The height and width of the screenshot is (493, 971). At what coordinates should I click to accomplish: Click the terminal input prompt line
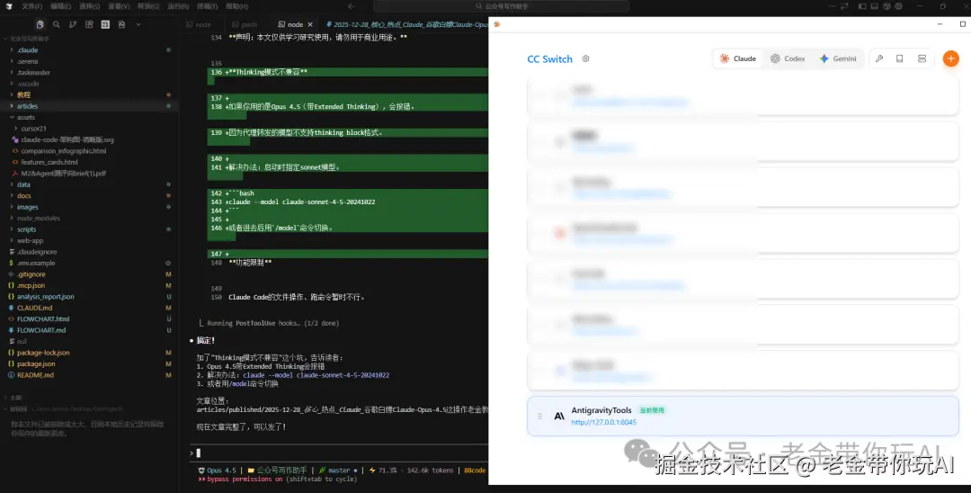(x=339, y=453)
